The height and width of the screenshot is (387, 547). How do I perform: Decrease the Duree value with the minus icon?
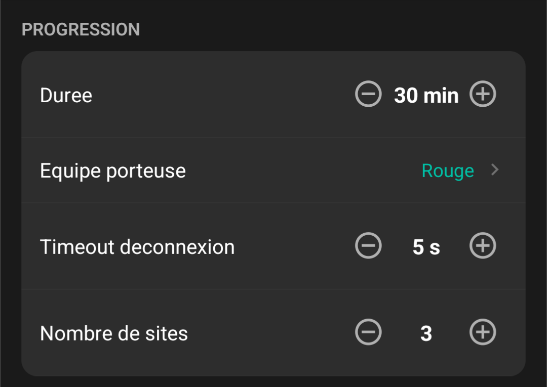click(368, 95)
